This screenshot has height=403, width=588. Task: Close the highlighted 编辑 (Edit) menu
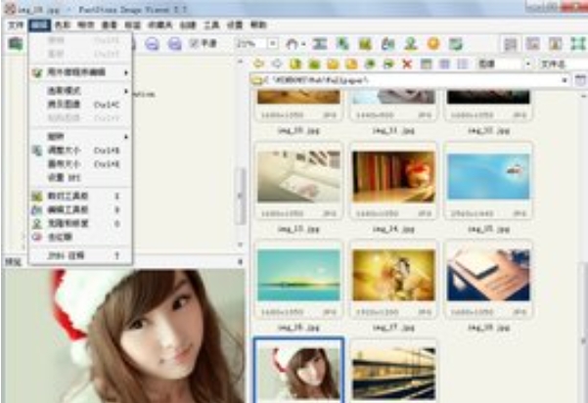pyautogui.click(x=40, y=25)
